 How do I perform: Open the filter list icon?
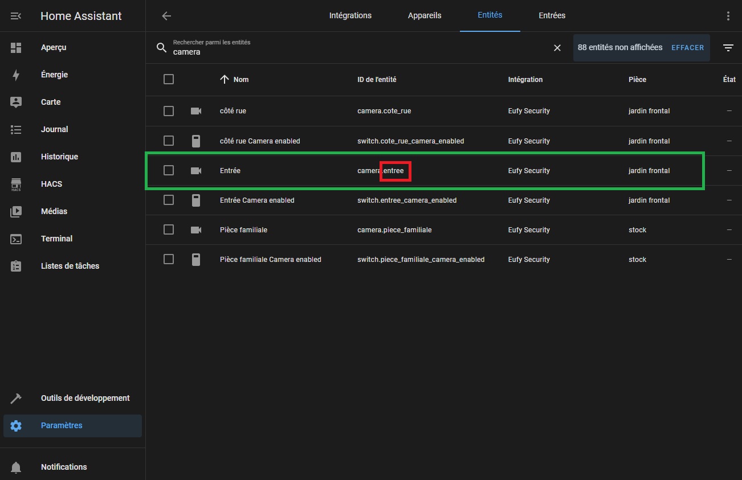pyautogui.click(x=728, y=48)
